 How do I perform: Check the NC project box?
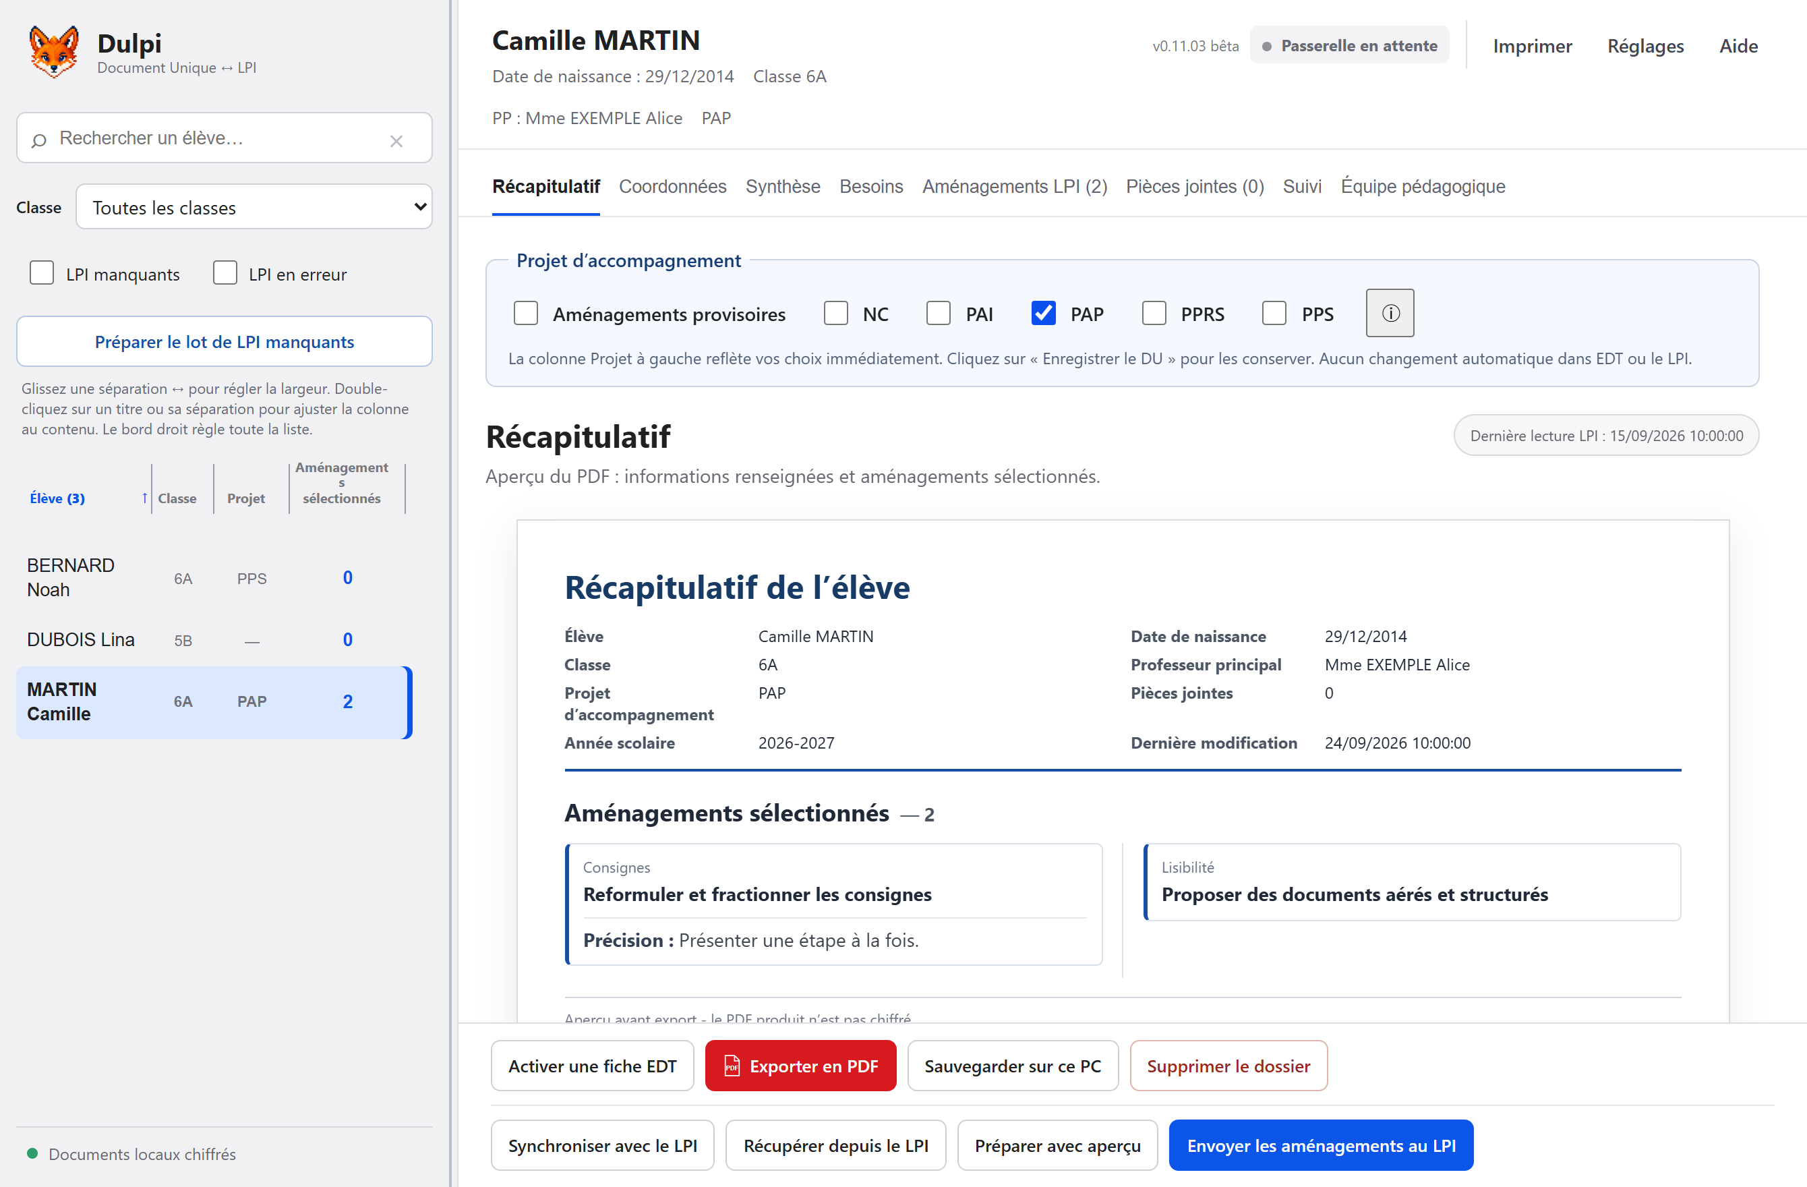836,313
